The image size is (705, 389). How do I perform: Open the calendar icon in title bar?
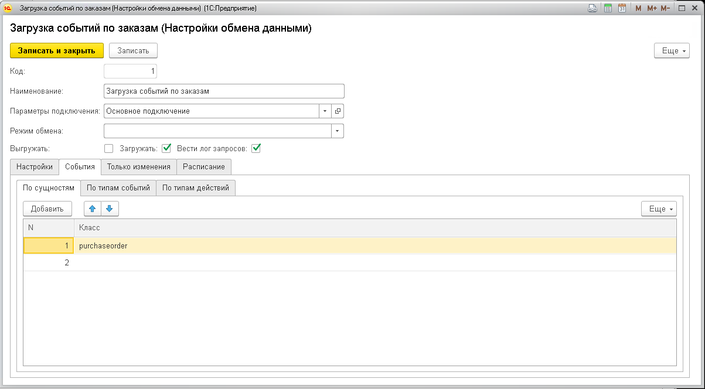pyautogui.click(x=622, y=8)
